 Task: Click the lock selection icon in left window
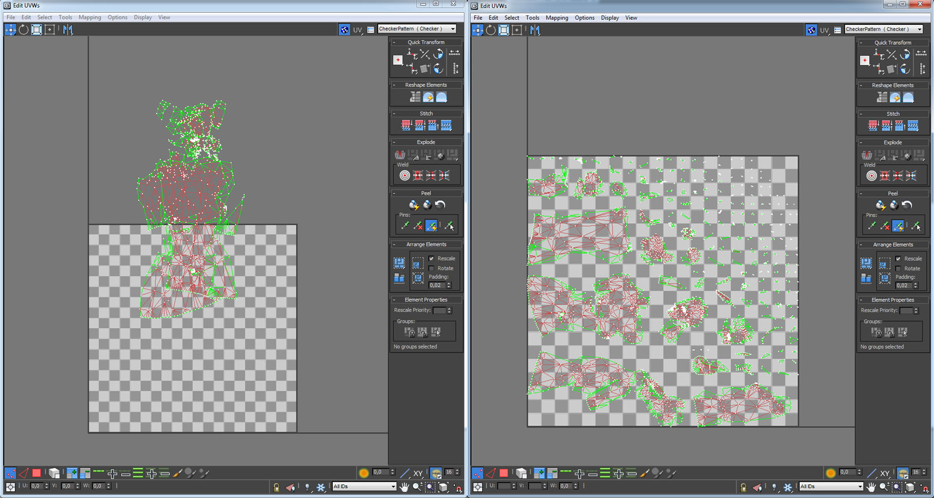pos(276,487)
